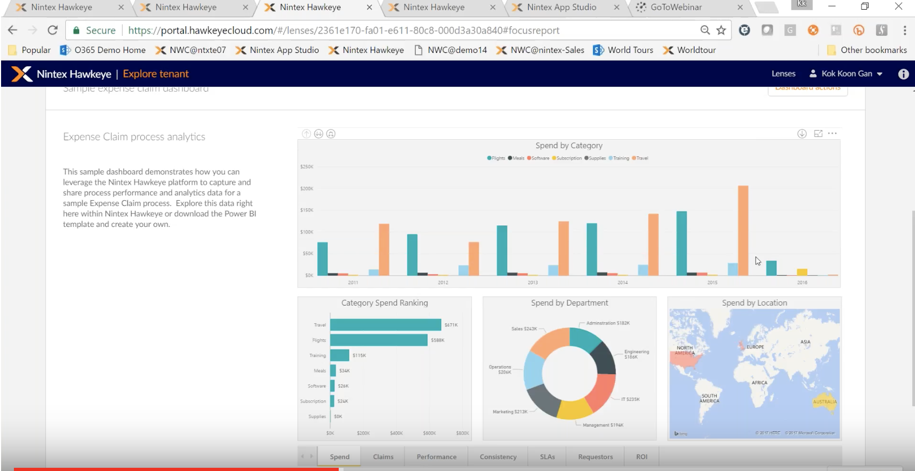Viewport: 915px width, 471px height.
Task: Open the Popular bookmarks folder
Action: [x=29, y=50]
